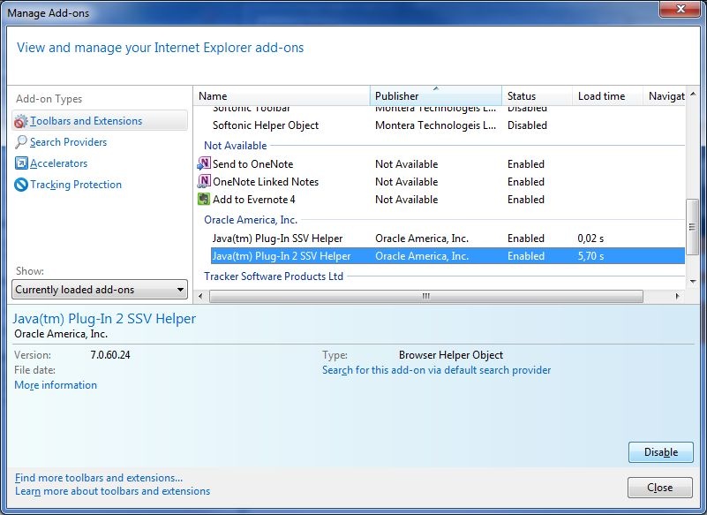Click the 5,70 s load time cell
Viewport: 707px width, 515px height.
tap(590, 256)
